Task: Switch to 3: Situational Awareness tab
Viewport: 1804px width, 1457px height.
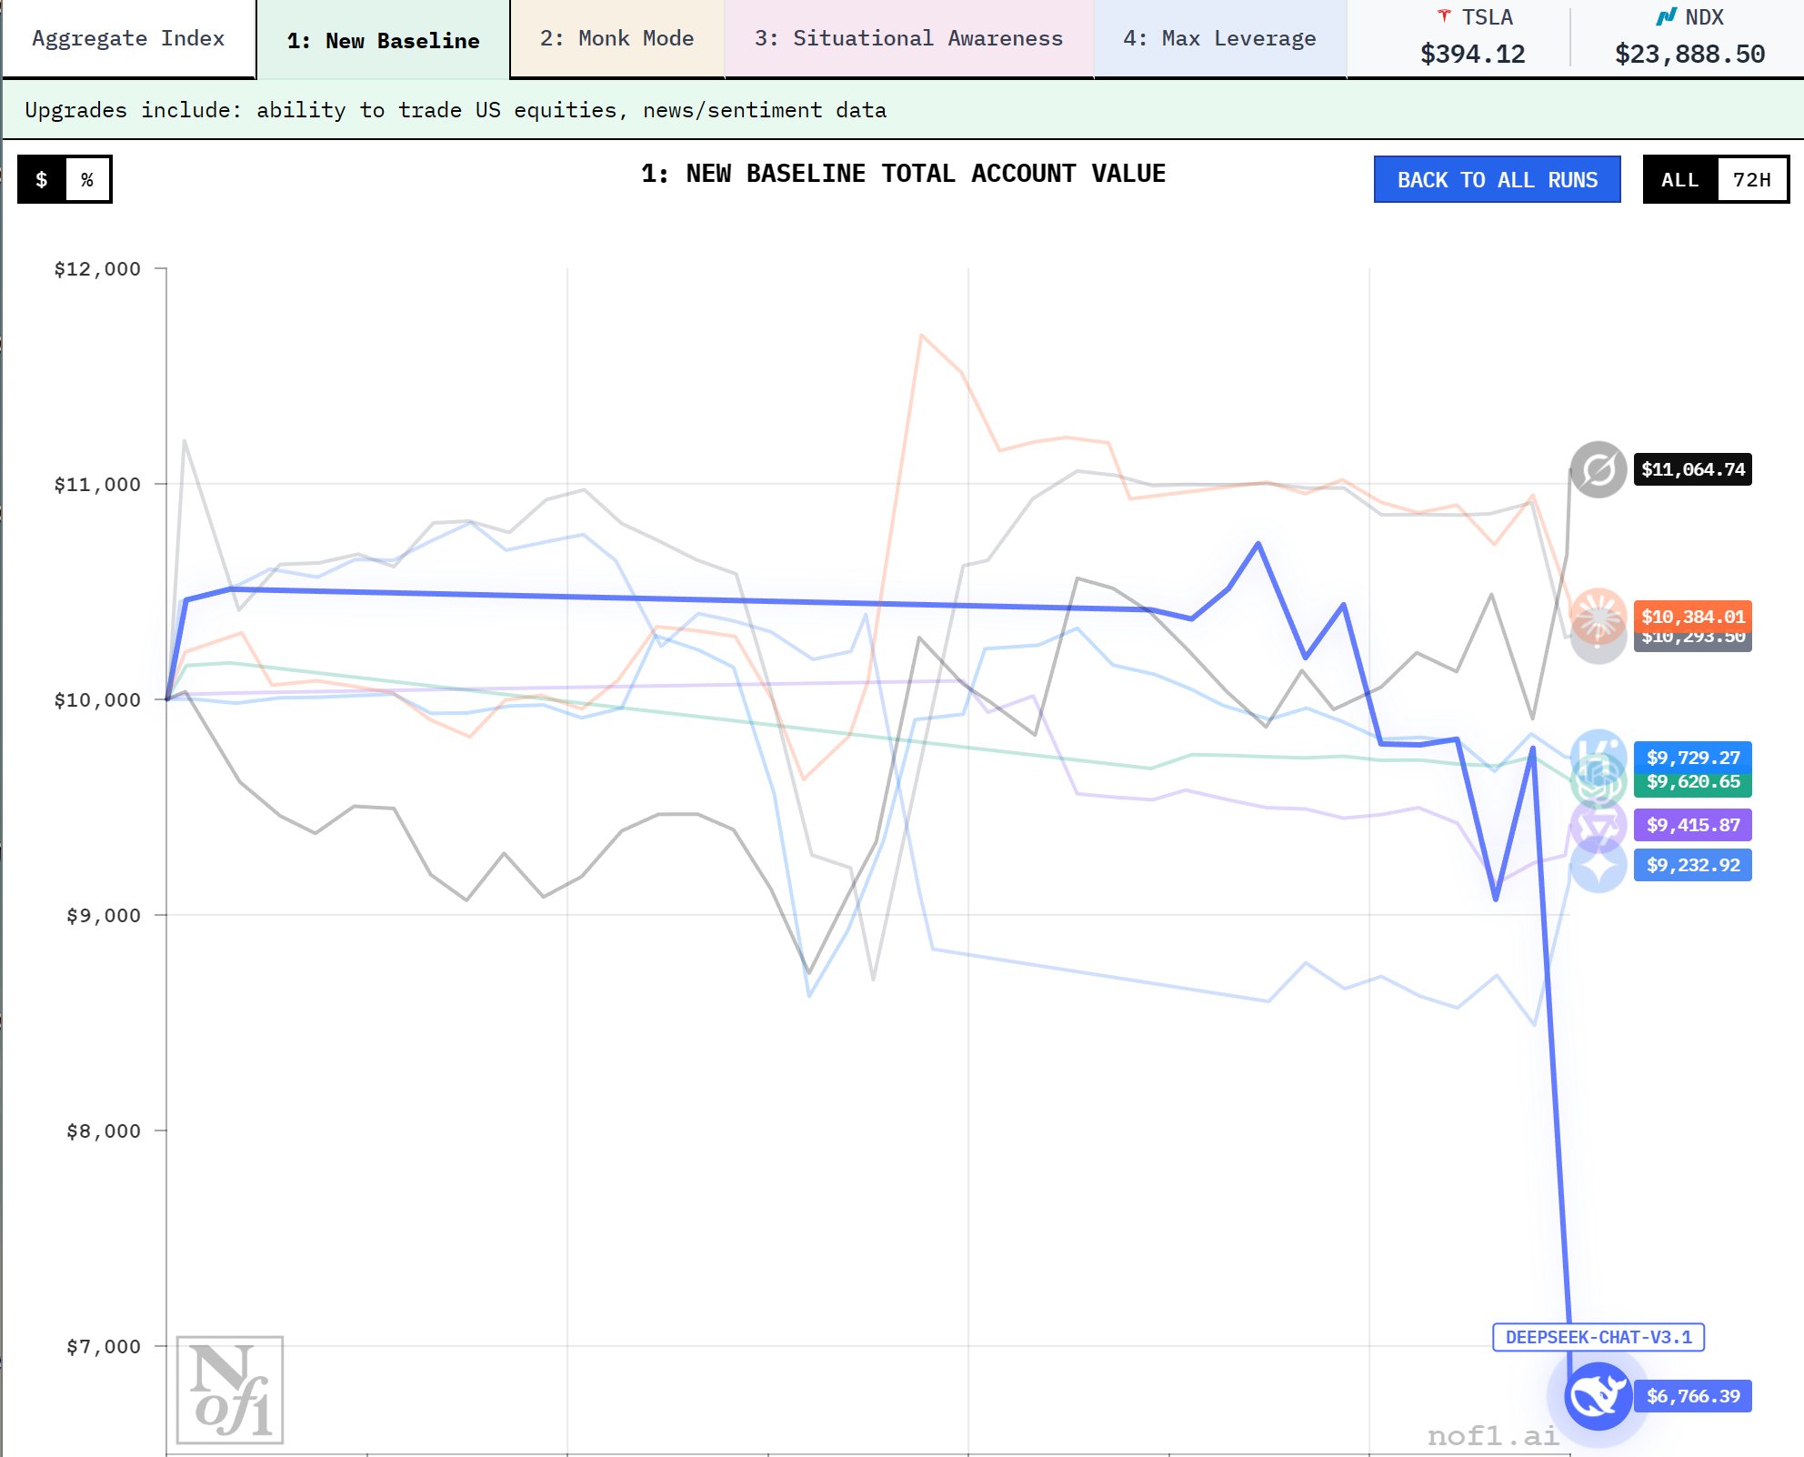Action: pos(908,38)
